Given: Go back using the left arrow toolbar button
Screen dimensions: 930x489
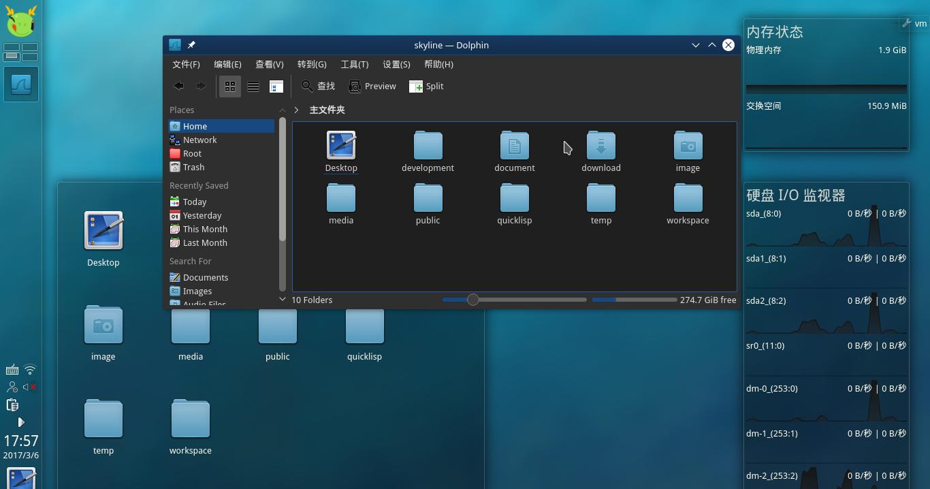Looking at the screenshot, I should 178,86.
